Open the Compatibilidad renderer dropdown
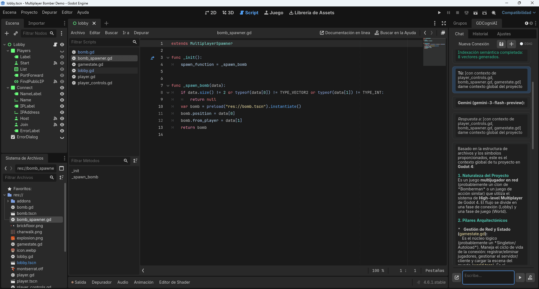 click(518, 13)
